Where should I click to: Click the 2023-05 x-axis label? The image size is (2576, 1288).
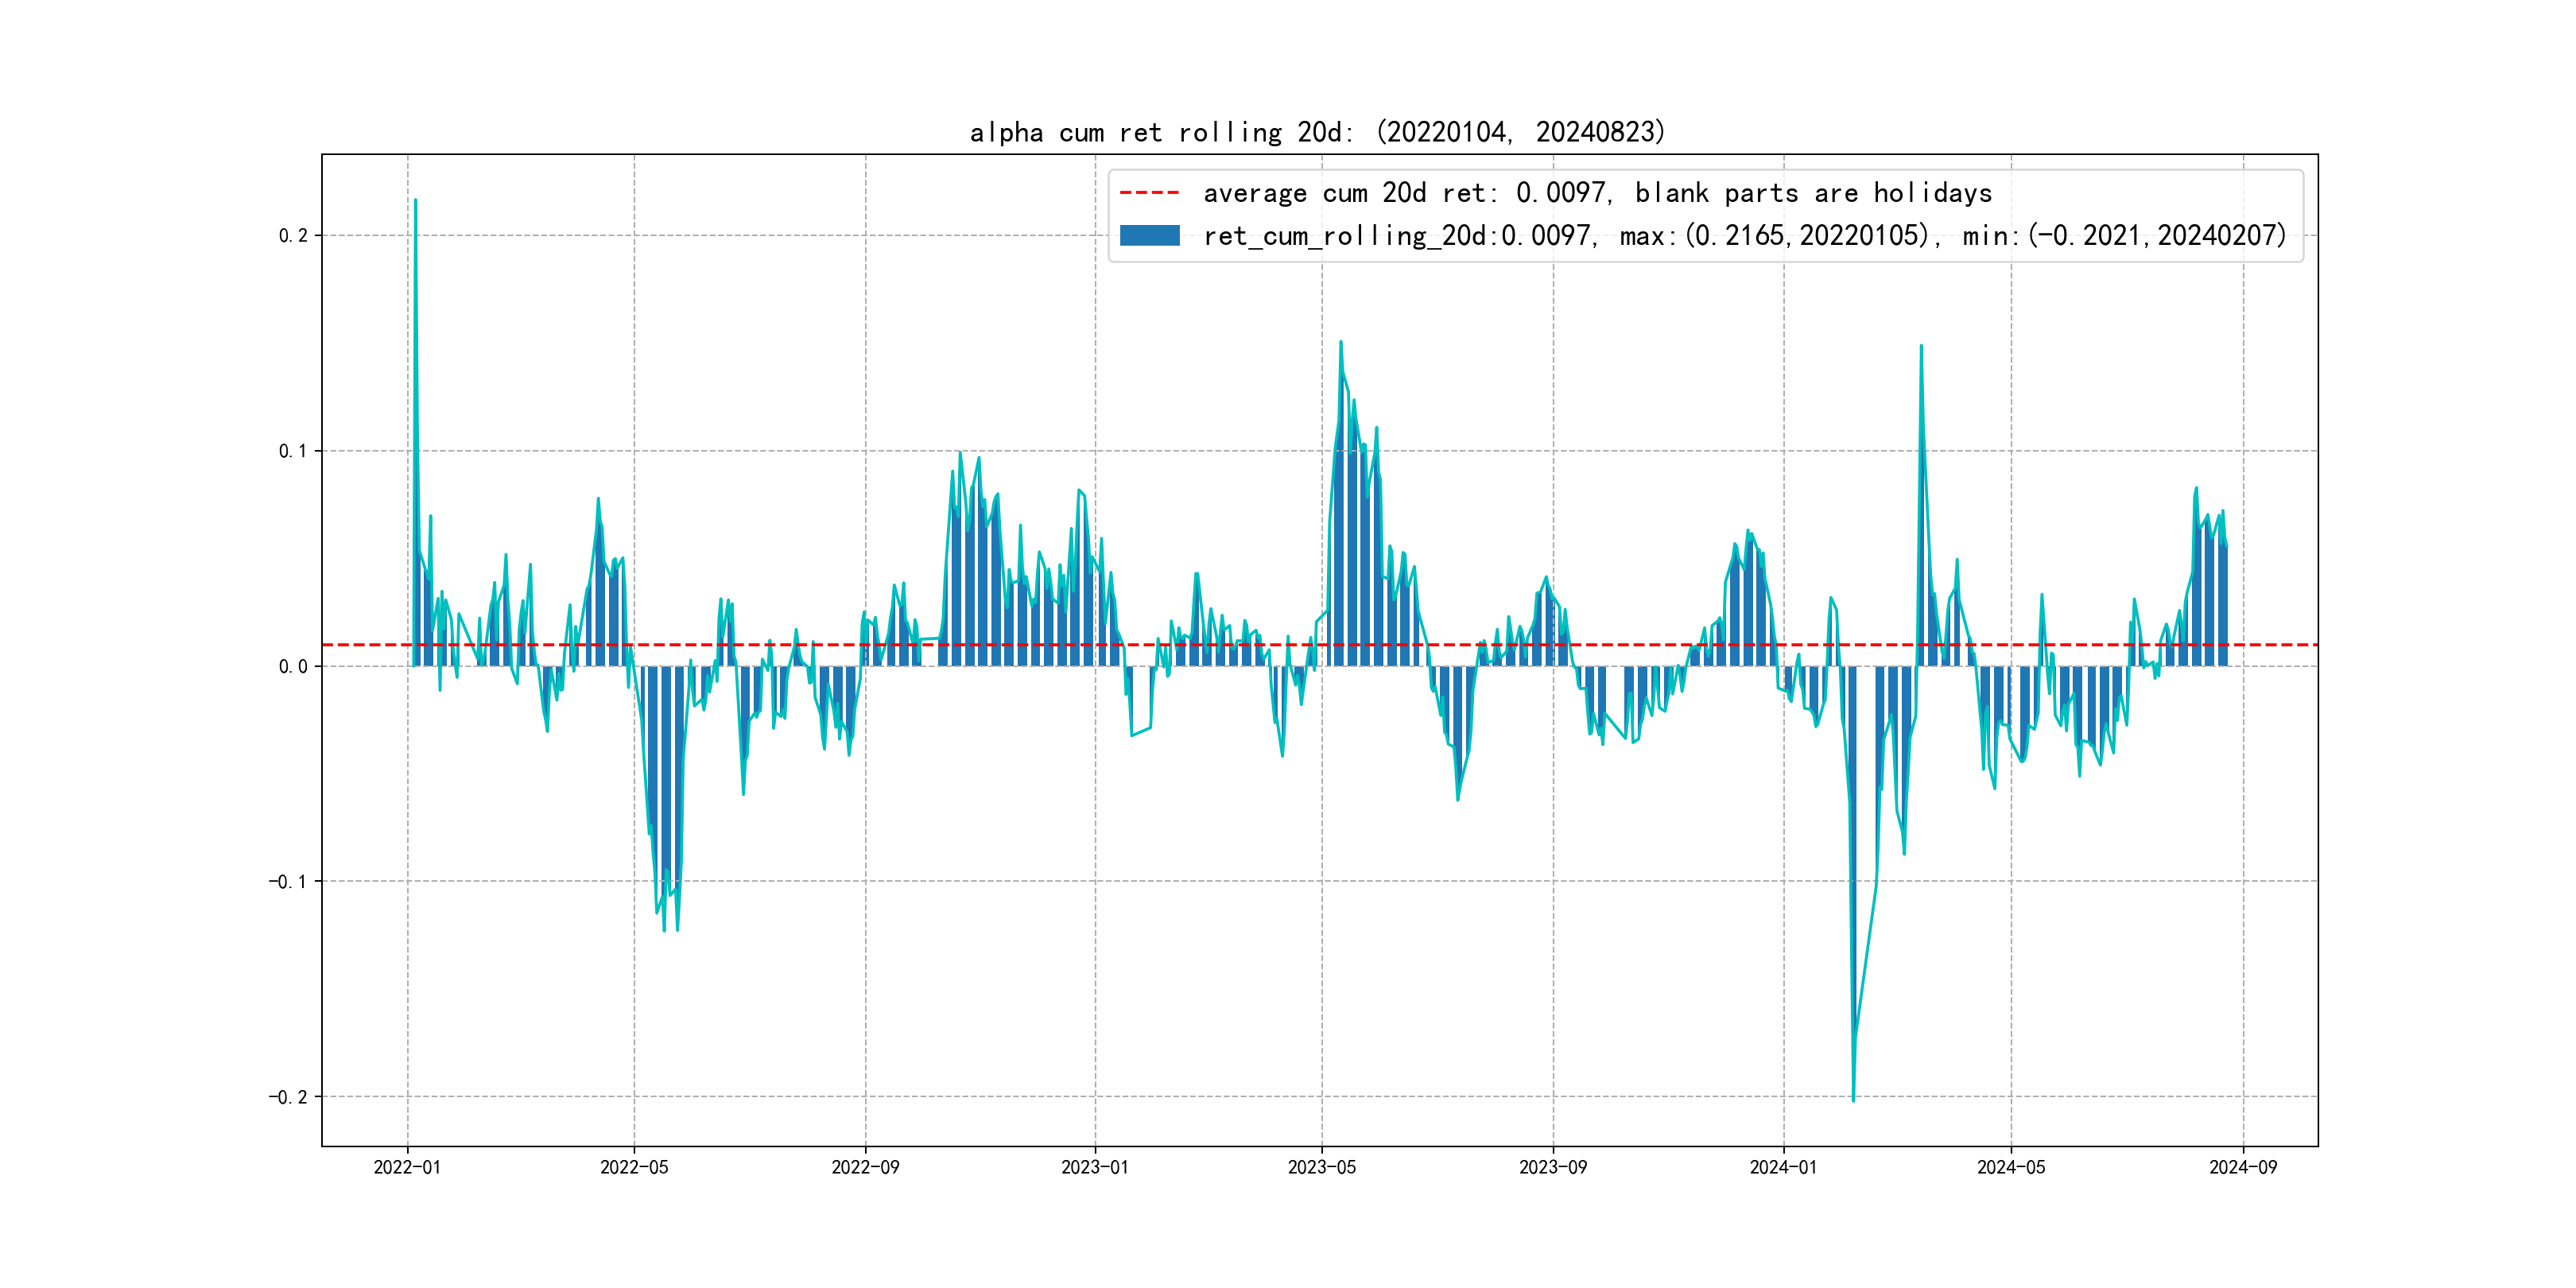point(1321,1167)
